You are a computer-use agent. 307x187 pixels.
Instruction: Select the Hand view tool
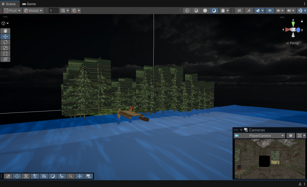[x=5, y=31]
